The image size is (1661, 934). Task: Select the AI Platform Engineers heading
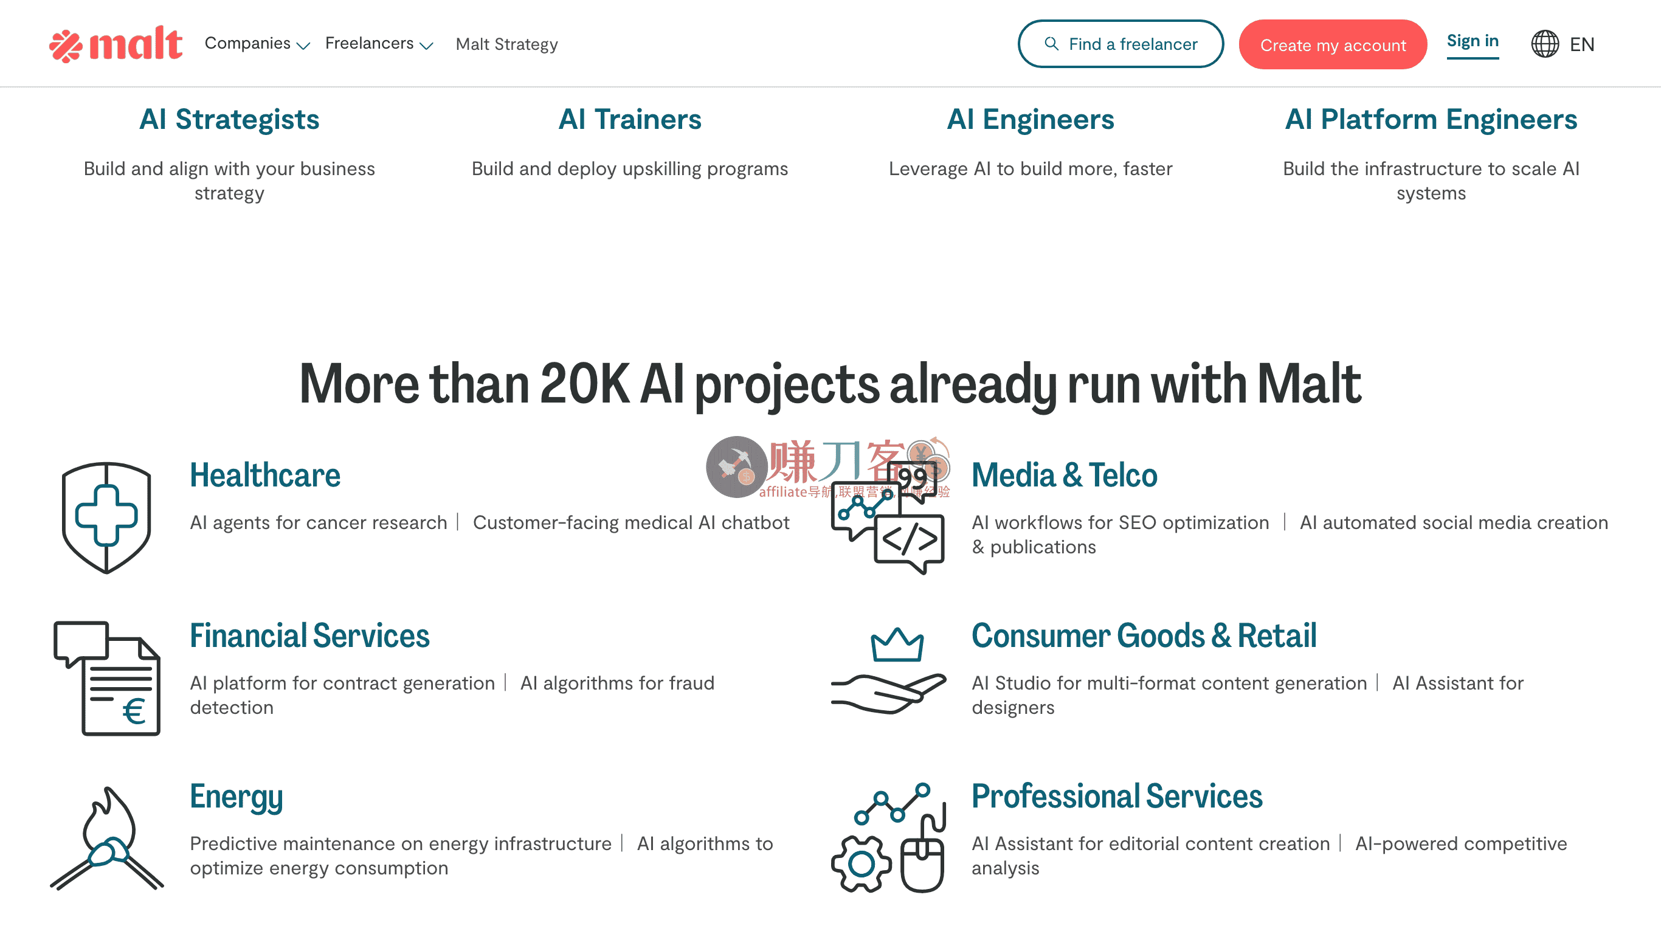point(1431,119)
